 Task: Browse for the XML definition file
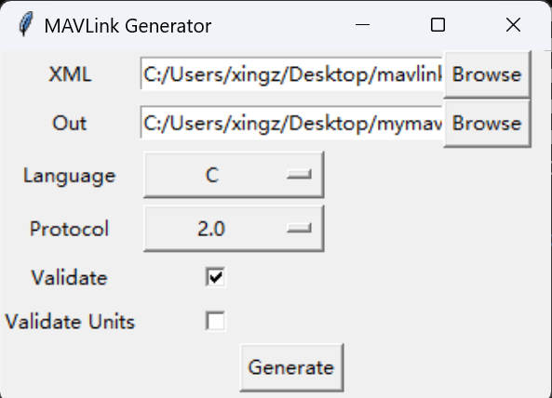[487, 74]
